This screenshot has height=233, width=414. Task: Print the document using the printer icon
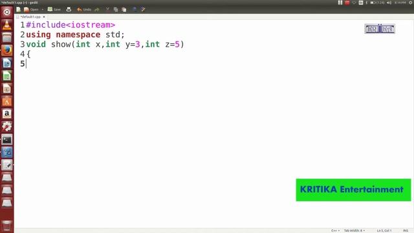[x=69, y=10]
